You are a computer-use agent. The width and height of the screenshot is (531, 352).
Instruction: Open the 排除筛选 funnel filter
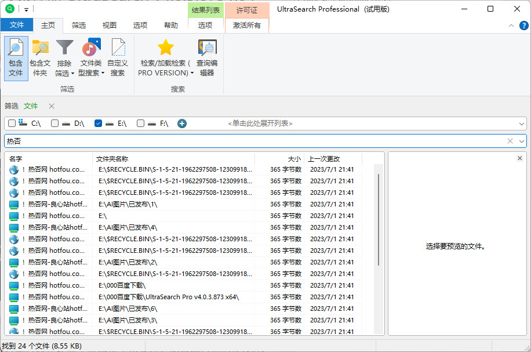pos(64,48)
